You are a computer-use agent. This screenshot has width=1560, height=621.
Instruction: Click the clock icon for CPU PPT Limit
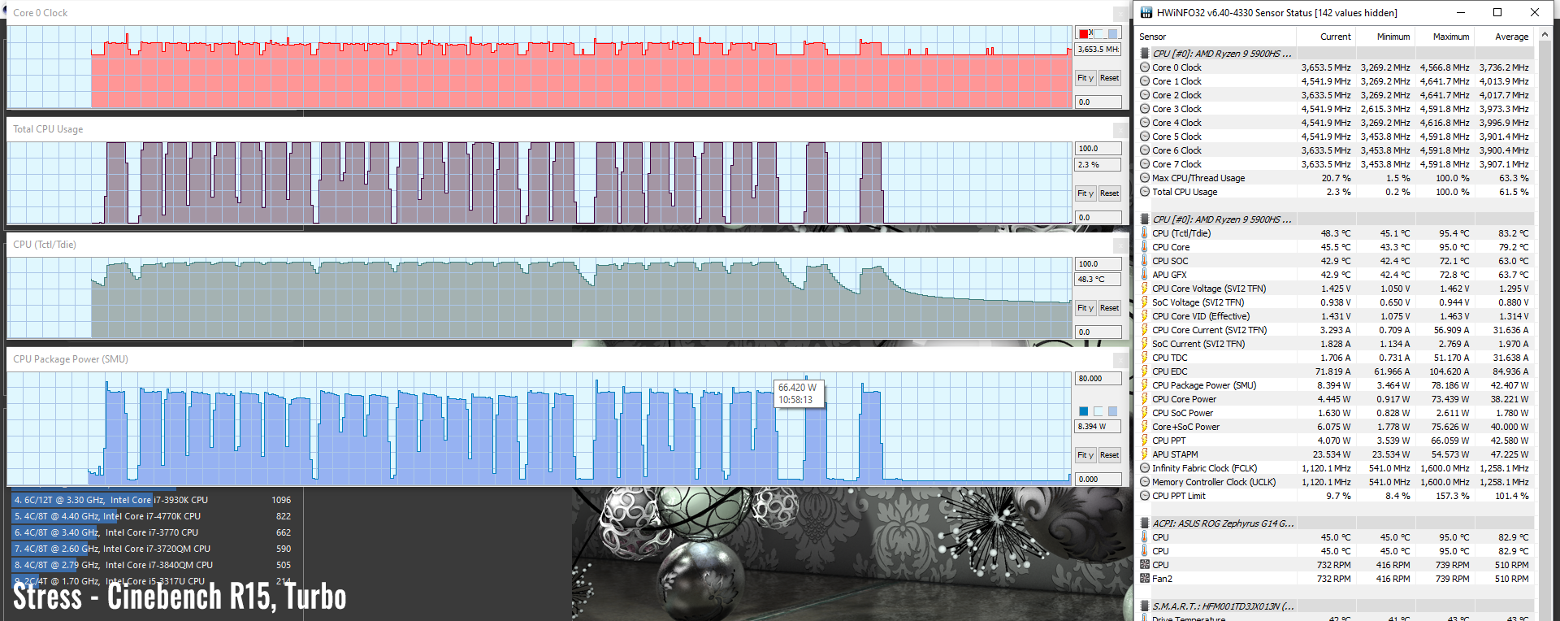(x=1145, y=496)
